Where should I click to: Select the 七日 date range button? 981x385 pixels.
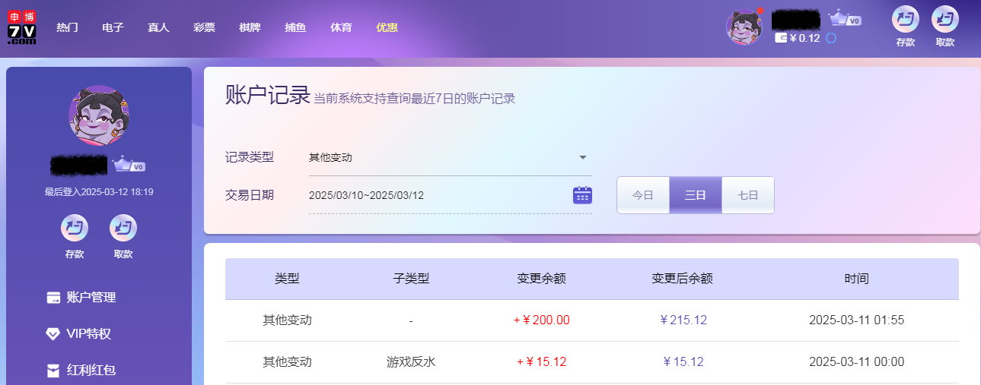tap(748, 195)
